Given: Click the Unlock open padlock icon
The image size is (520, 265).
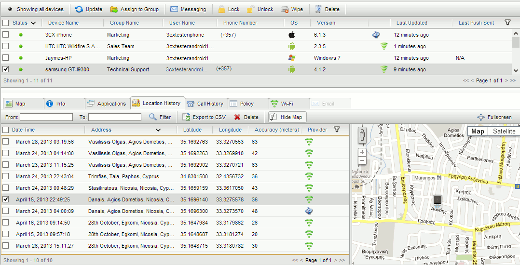Looking at the screenshot, I should click(x=251, y=9).
